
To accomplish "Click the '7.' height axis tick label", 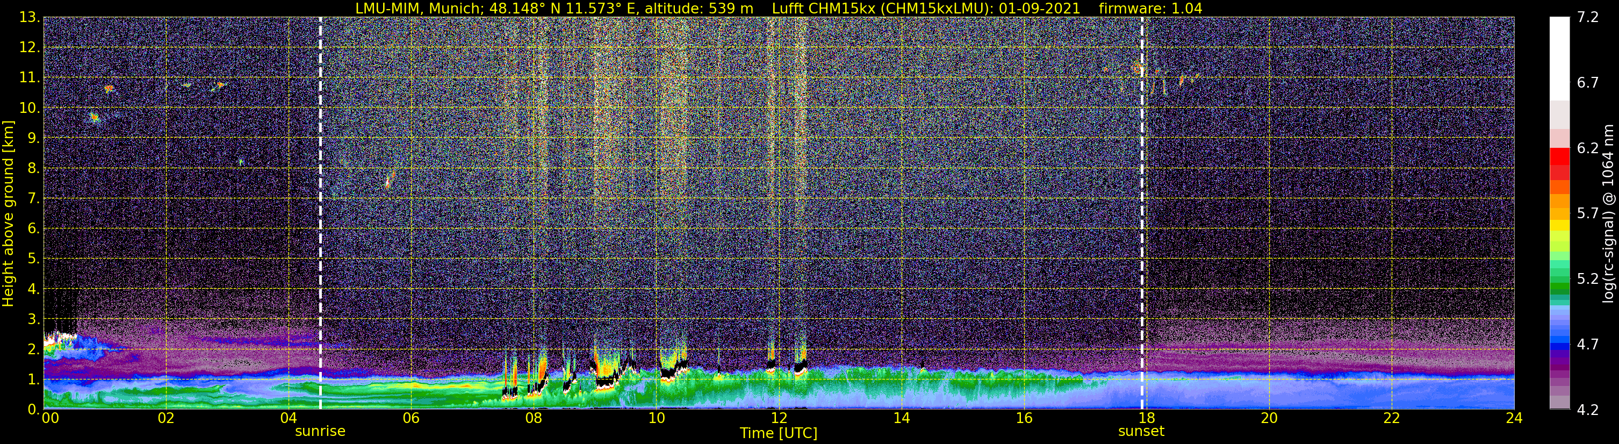I will (33, 199).
